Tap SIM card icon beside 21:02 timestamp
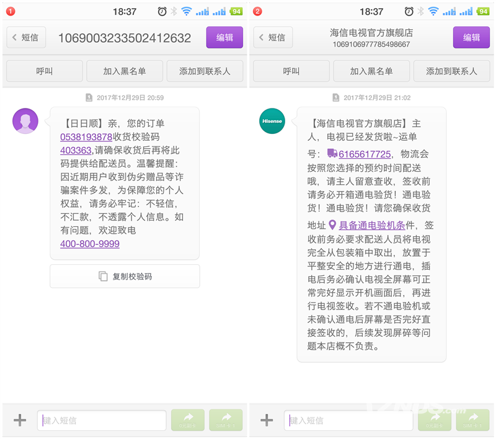Image resolution: width=496 pixels, height=439 pixels. (335, 97)
